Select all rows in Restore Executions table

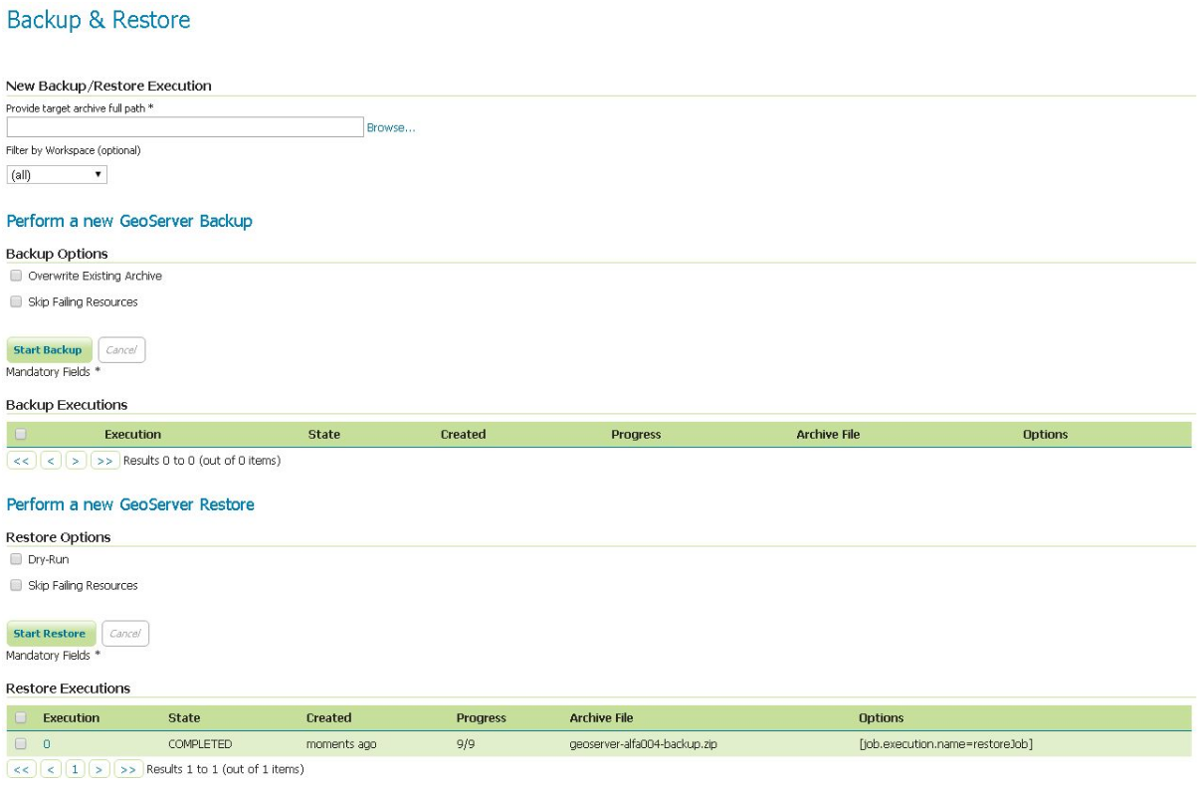21,717
